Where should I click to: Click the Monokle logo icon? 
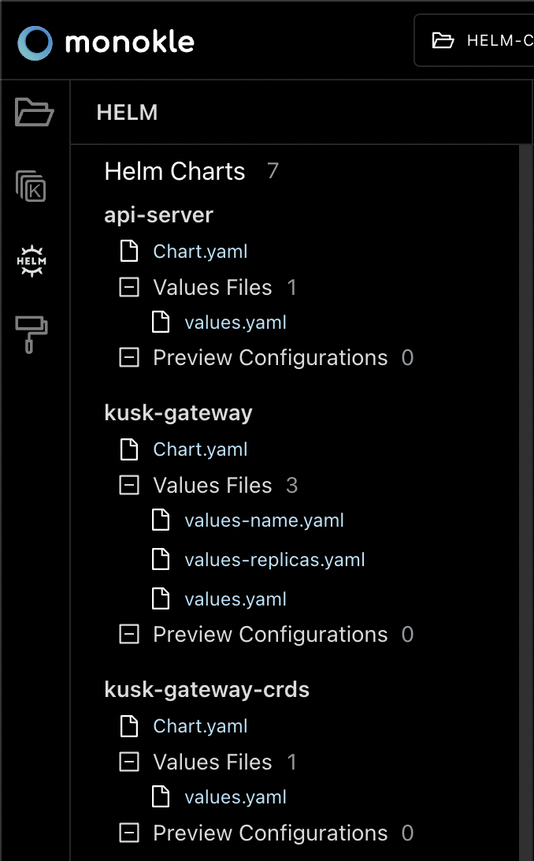click(x=35, y=43)
